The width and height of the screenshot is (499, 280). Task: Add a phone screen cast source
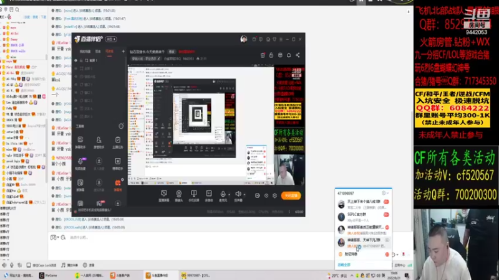[x=194, y=196]
